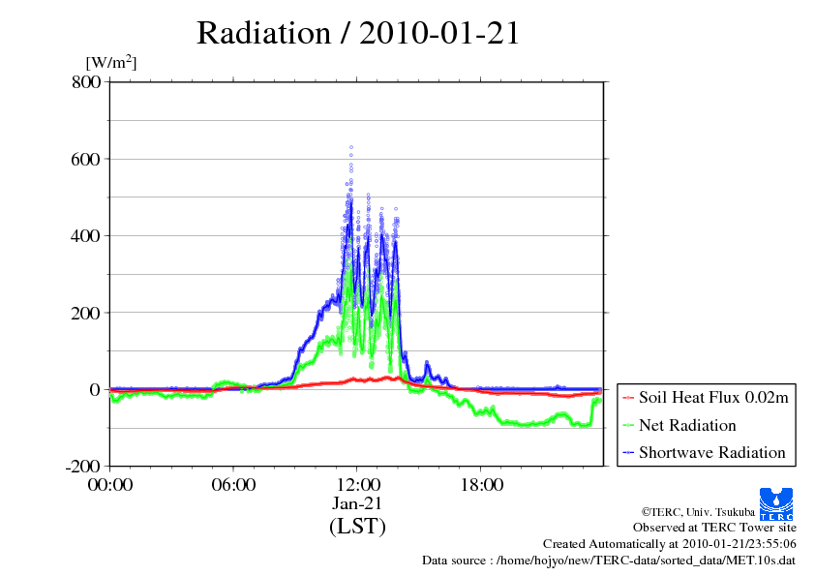
Task: Click the 'Observed at TERC Tower site' text
Action: click(714, 528)
